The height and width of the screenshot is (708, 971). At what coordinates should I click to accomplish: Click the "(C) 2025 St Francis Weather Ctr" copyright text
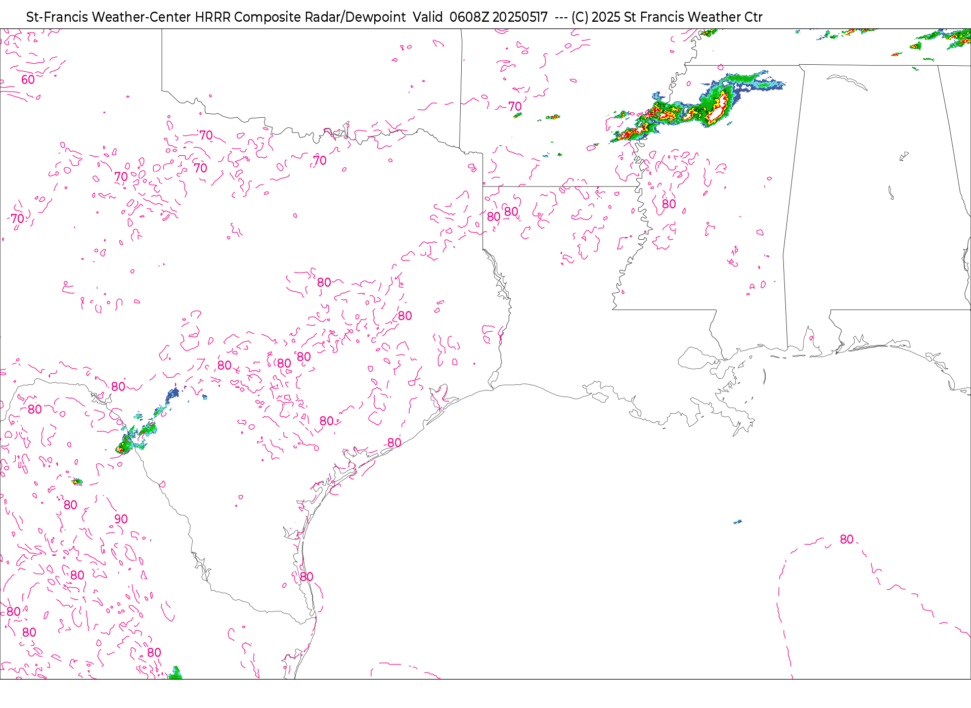[667, 17]
